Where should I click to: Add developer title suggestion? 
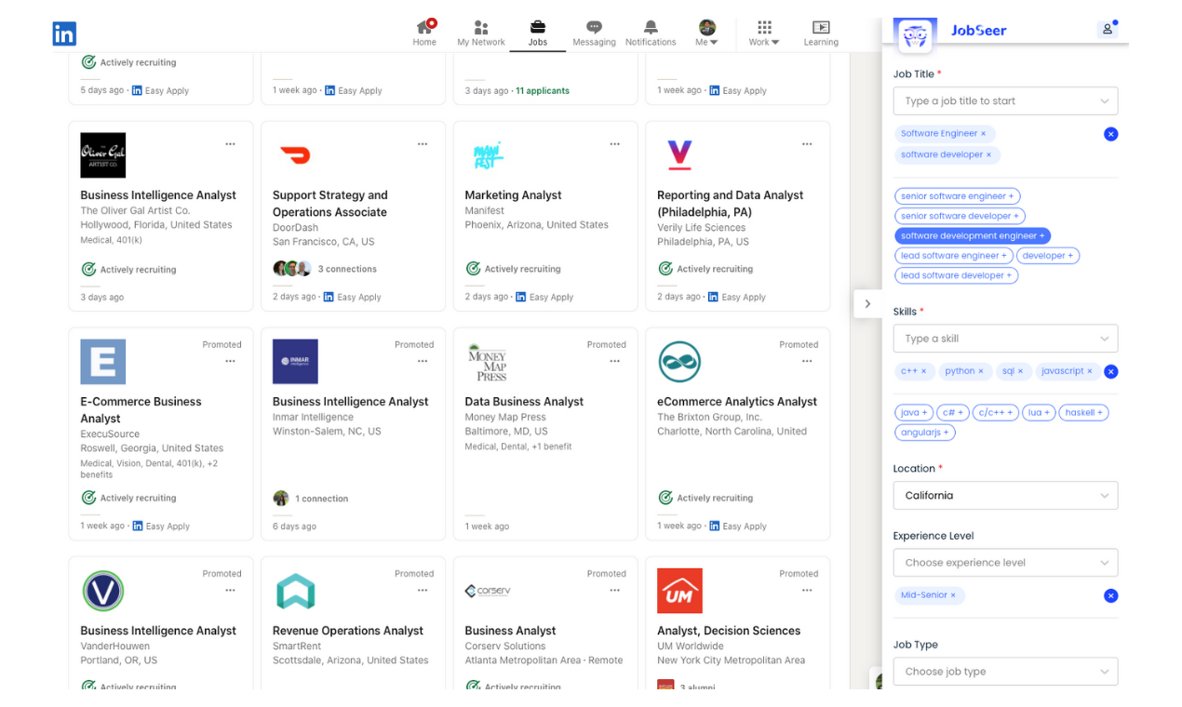(x=1048, y=256)
